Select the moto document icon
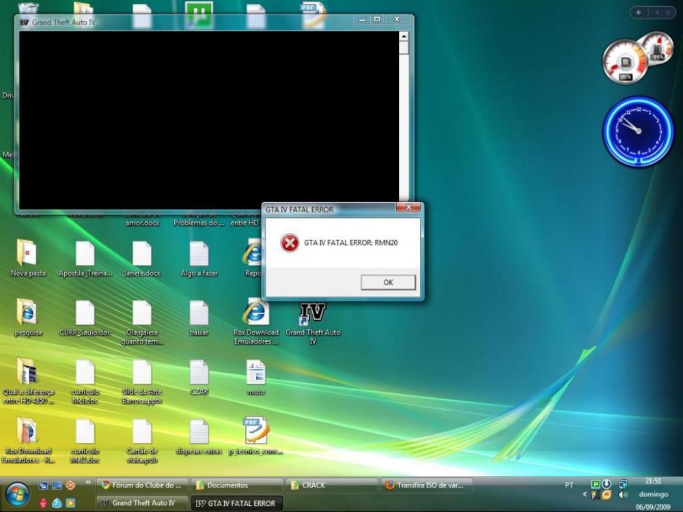The width and height of the screenshot is (683, 512). [255, 373]
